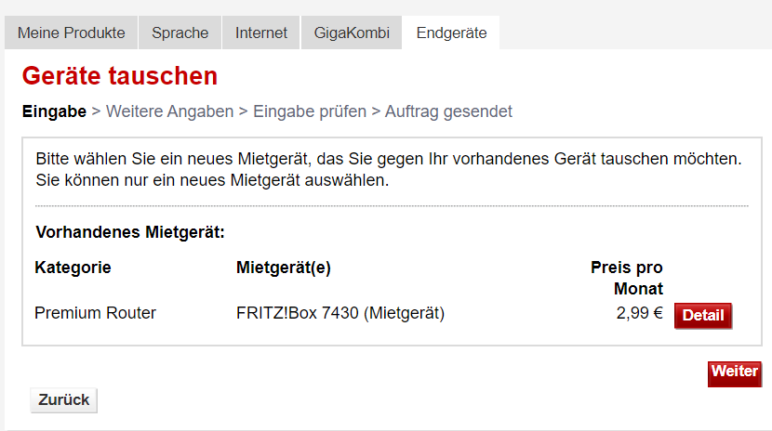Switch to the Sprache tab
The image size is (772, 431).
[180, 33]
